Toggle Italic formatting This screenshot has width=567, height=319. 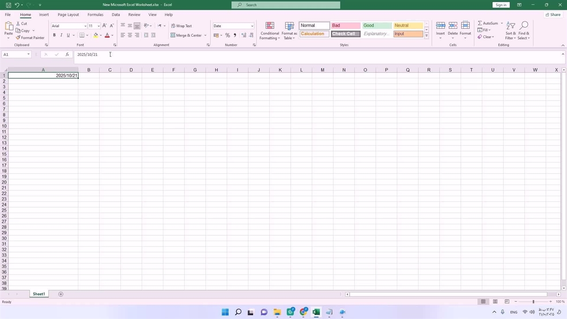(61, 35)
